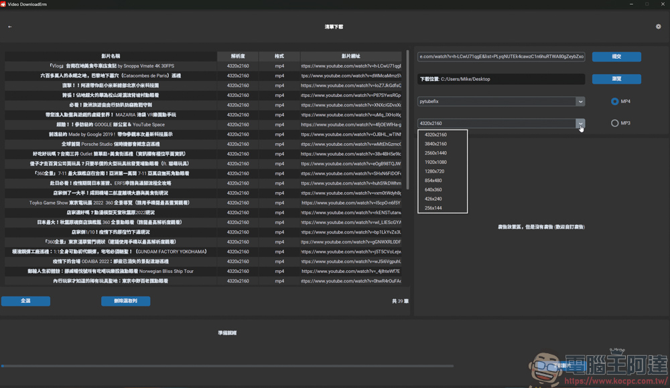
Task: Click URL cell containing v=38v4BH5e9c
Action: coord(351,154)
